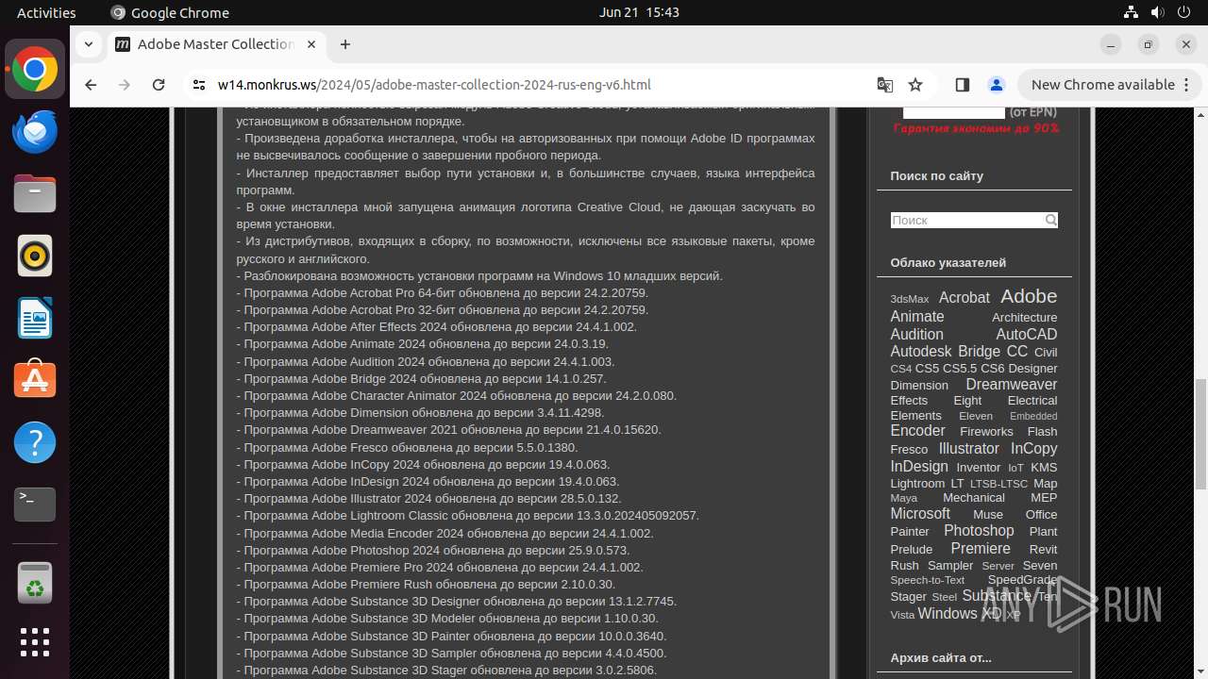1208x679 pixels.
Task: Translate this page icon
Action: coord(884,85)
